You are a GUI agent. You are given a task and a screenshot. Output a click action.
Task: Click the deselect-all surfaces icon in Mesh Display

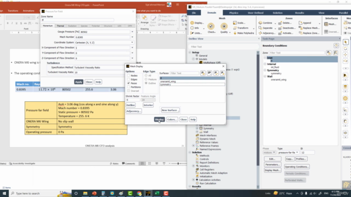pos(223,73)
